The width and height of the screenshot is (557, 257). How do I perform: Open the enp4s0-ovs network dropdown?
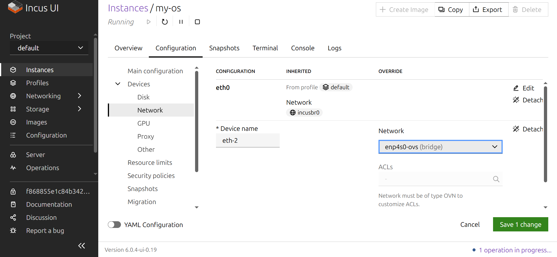440,147
